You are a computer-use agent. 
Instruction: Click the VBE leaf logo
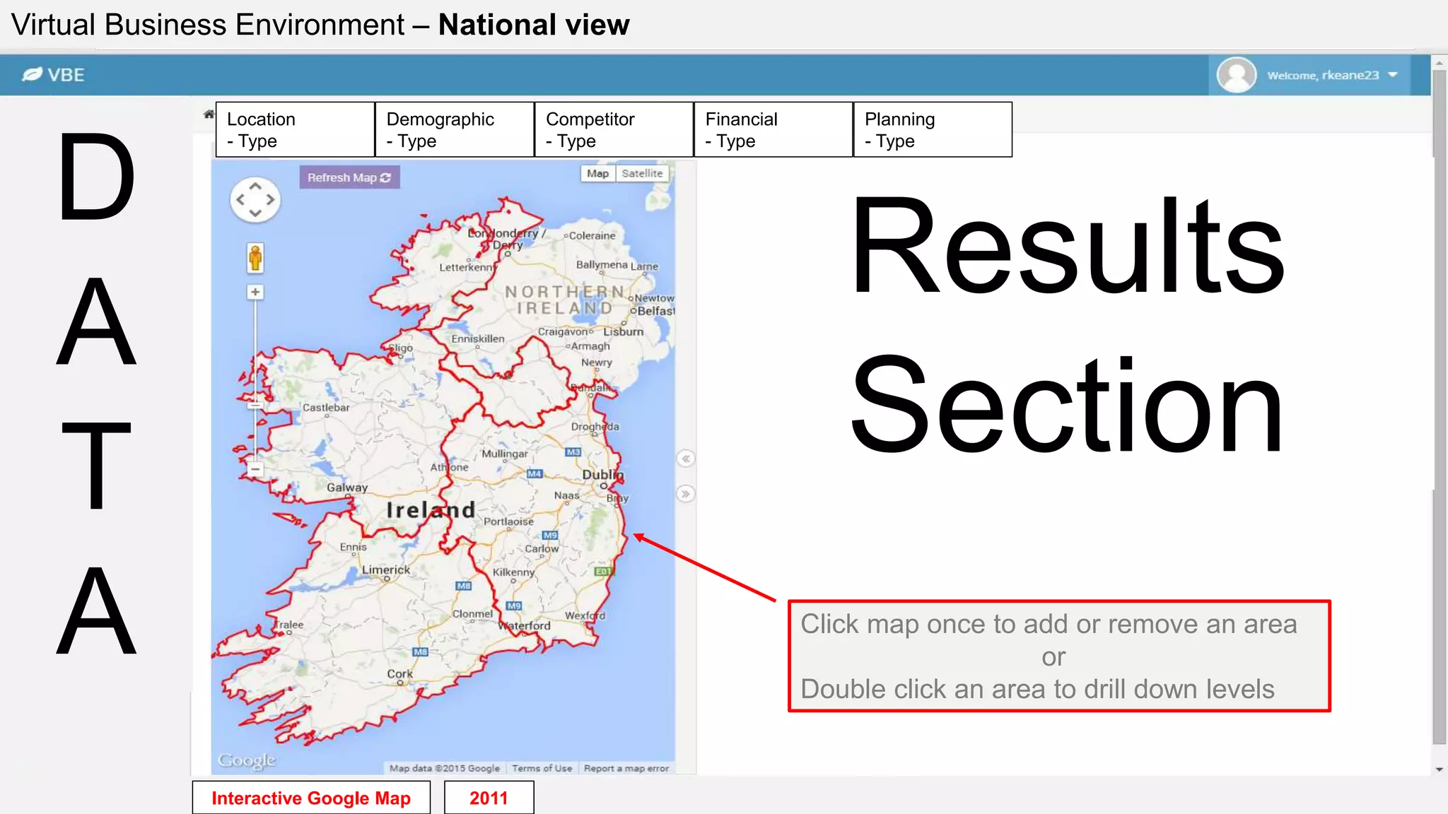[33, 74]
